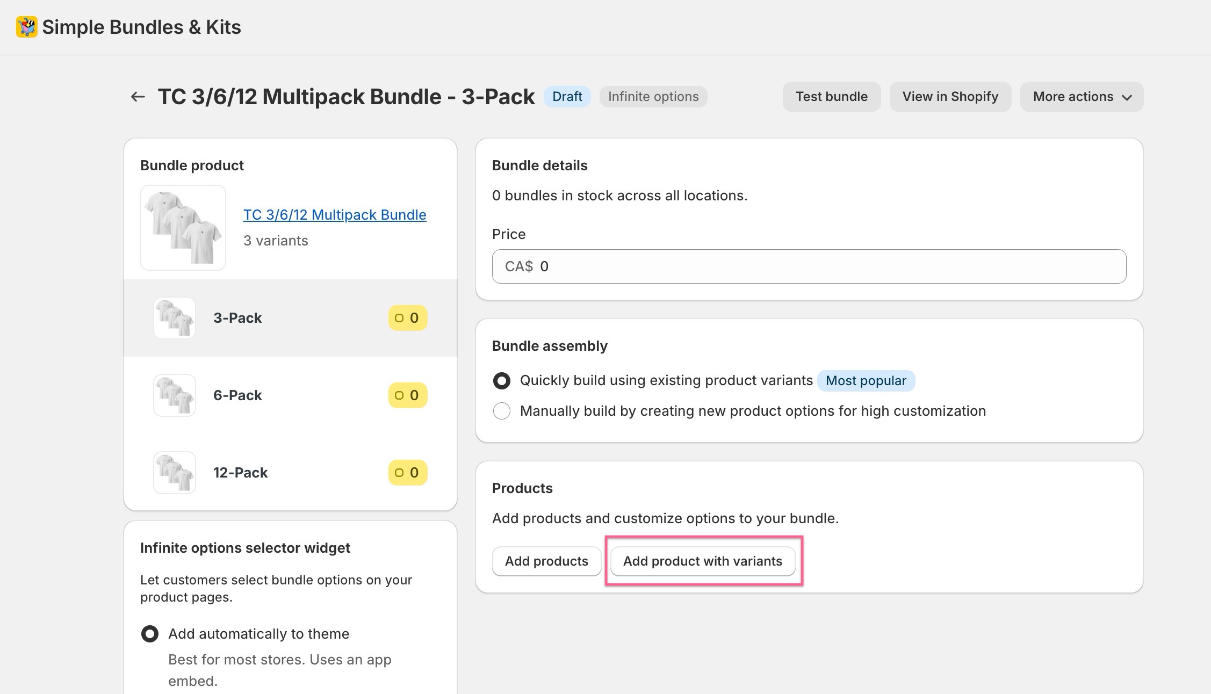Viewport: 1211px width, 694px height.
Task: Select Quickly build using existing product variants
Action: (x=502, y=381)
